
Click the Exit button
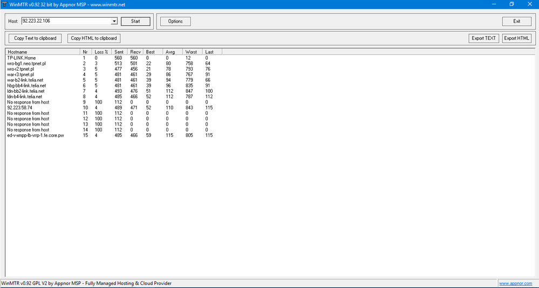click(x=516, y=22)
